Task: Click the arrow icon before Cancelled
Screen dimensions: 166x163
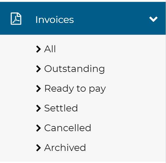Action: [39, 128]
